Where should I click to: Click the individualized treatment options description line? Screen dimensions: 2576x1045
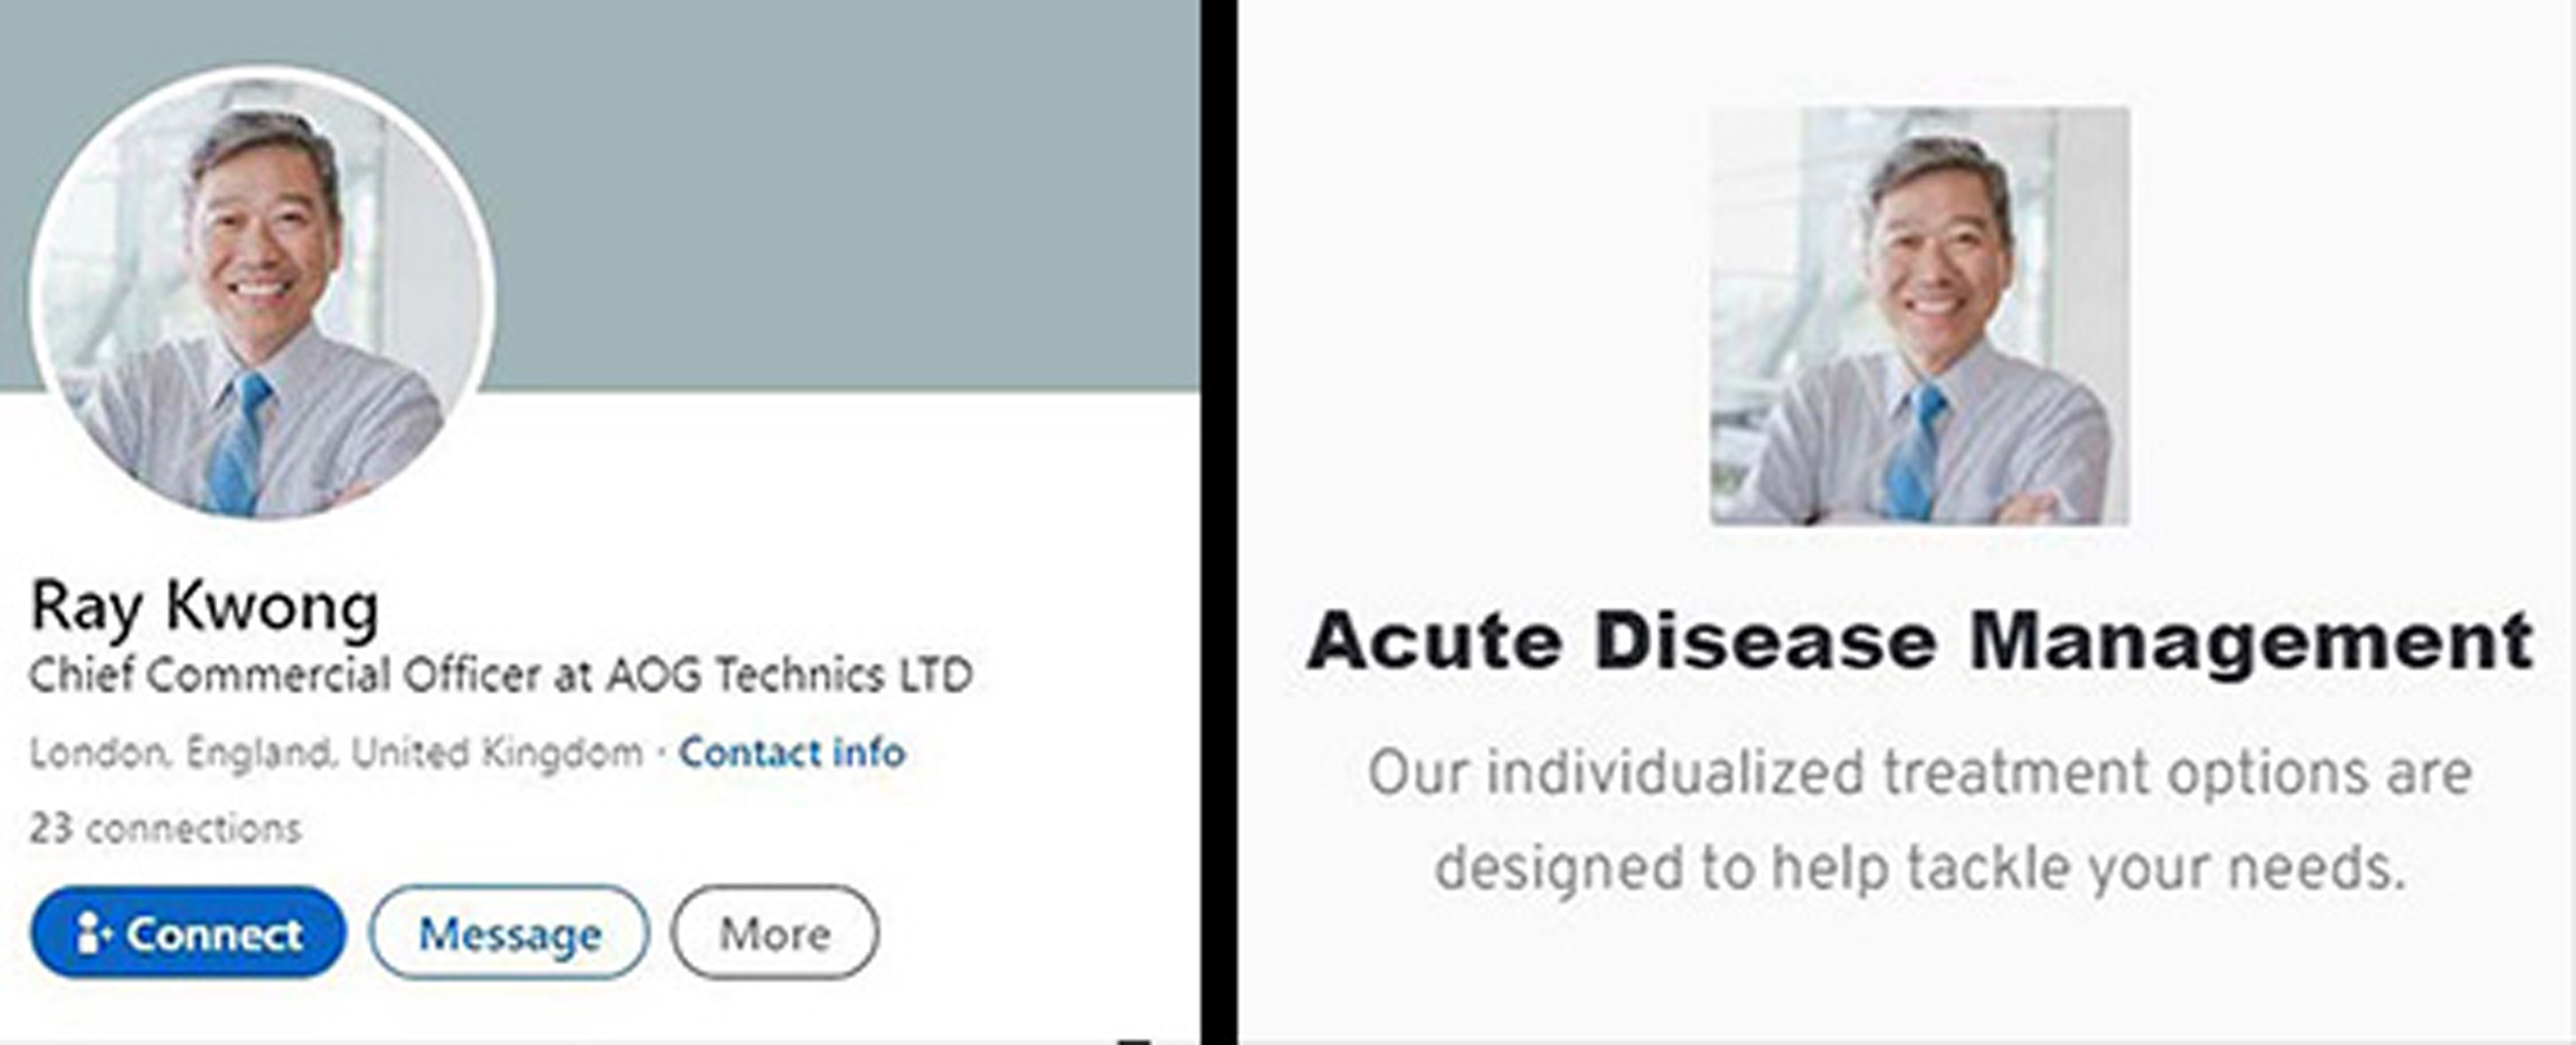(x=1919, y=774)
